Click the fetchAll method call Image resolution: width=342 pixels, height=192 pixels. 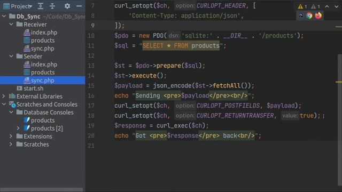[x=227, y=85]
